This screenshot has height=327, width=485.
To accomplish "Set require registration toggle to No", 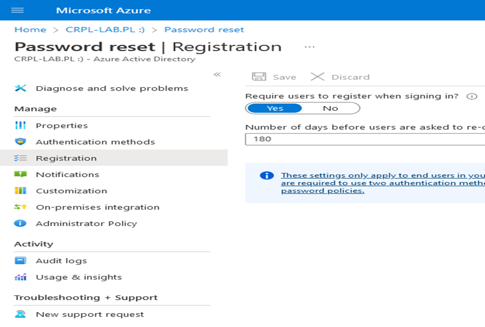I will click(x=330, y=108).
